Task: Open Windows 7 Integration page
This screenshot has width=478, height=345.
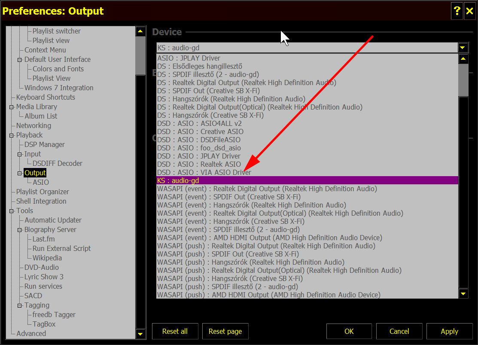Action: pos(59,88)
